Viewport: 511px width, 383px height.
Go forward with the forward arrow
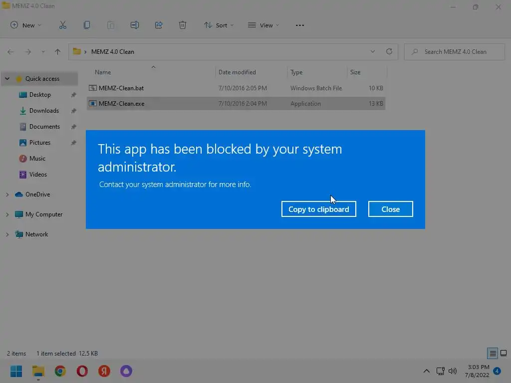click(x=28, y=52)
